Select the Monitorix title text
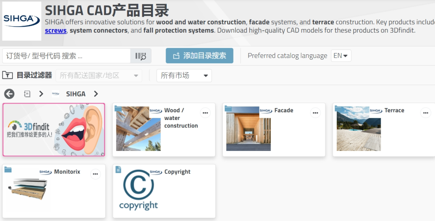The height and width of the screenshot is (221, 435). tap(67, 171)
